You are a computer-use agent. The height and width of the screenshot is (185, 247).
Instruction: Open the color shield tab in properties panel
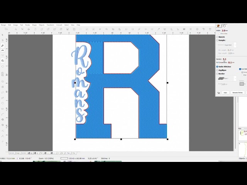coord(218,26)
